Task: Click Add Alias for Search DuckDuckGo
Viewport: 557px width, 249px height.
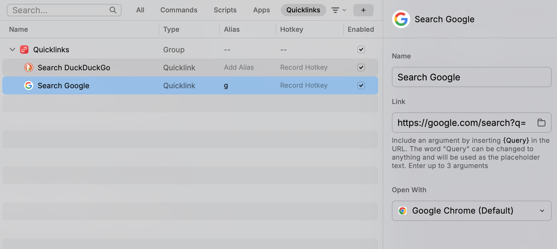Action: coord(239,67)
